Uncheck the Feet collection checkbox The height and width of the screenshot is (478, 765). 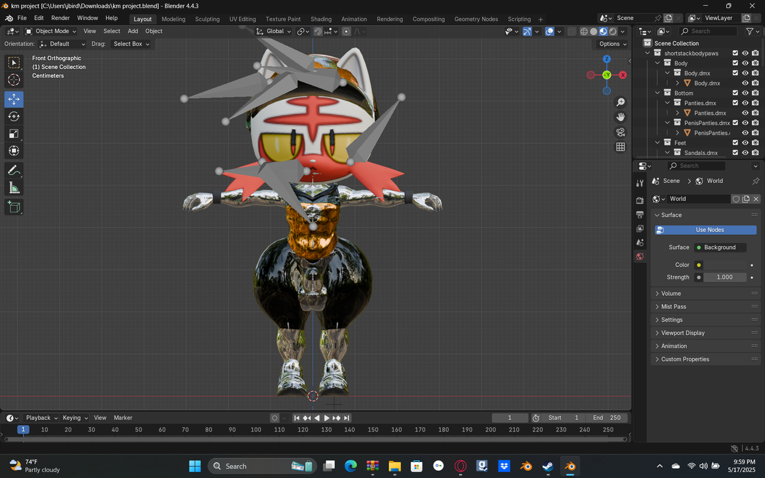[x=735, y=143]
